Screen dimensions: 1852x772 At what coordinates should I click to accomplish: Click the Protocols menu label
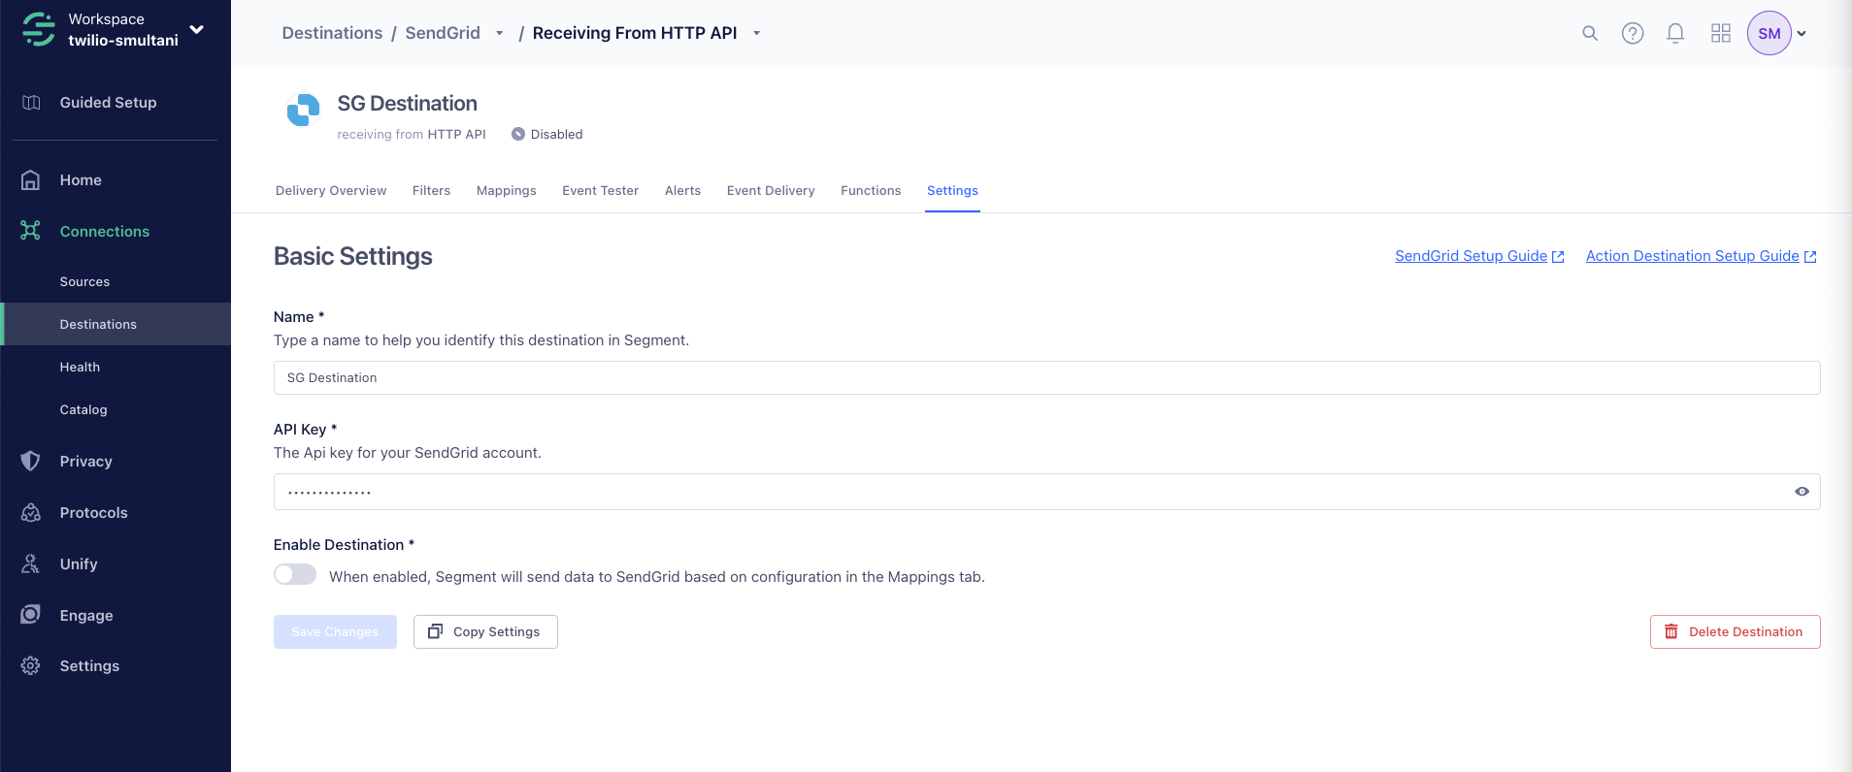pyautogui.click(x=93, y=513)
